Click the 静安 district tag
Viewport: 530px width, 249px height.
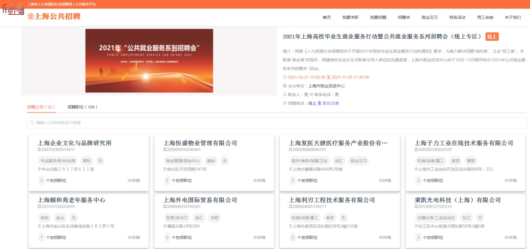tap(211, 161)
